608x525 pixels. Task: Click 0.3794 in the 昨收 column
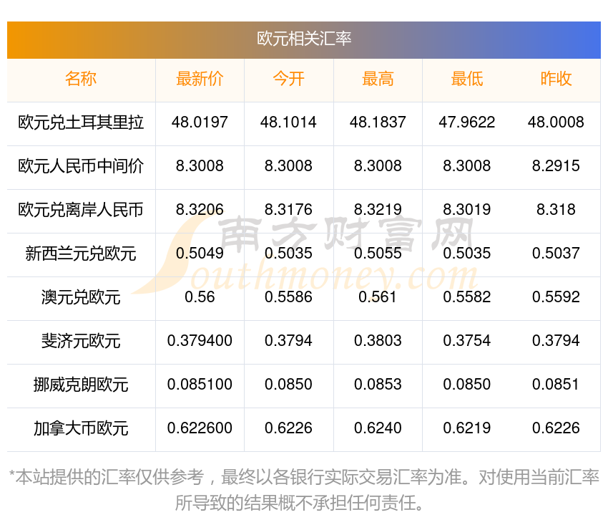pyautogui.click(x=556, y=341)
